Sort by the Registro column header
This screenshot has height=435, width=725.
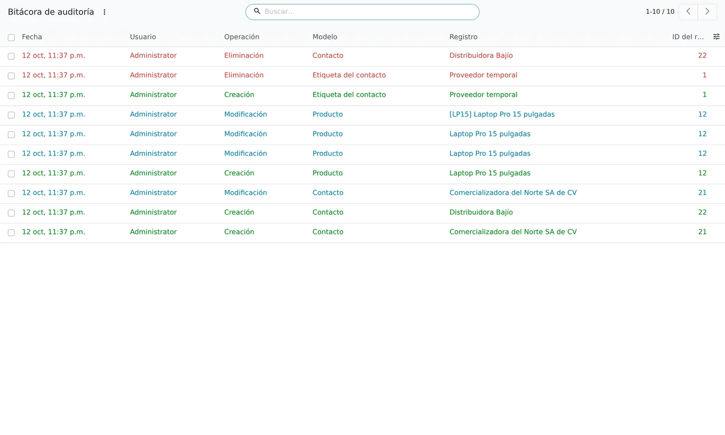tap(463, 37)
